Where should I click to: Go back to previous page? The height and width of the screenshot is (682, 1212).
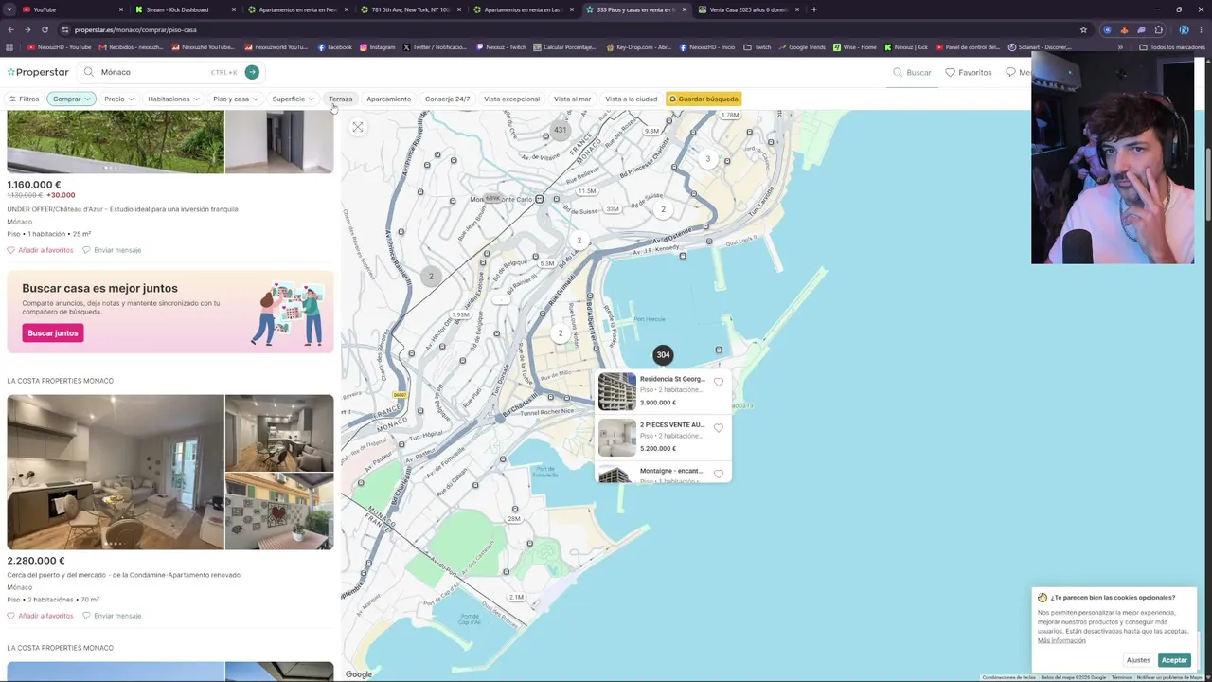10,29
